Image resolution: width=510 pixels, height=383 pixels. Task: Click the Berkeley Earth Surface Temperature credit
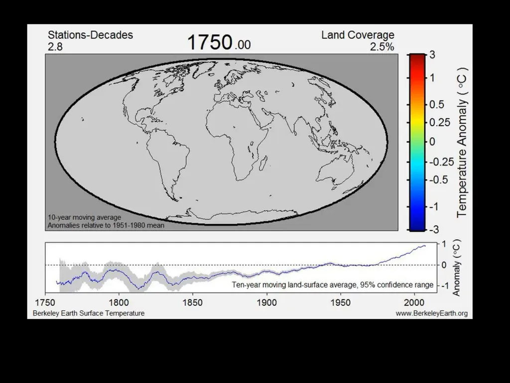[89, 313]
